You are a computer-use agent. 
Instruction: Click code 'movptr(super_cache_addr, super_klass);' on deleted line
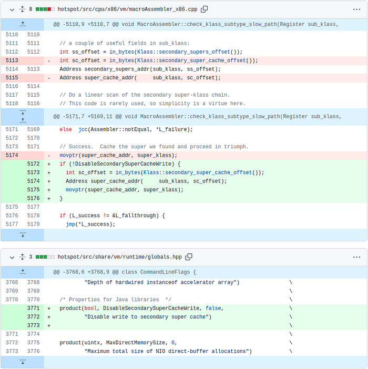(x=118, y=155)
